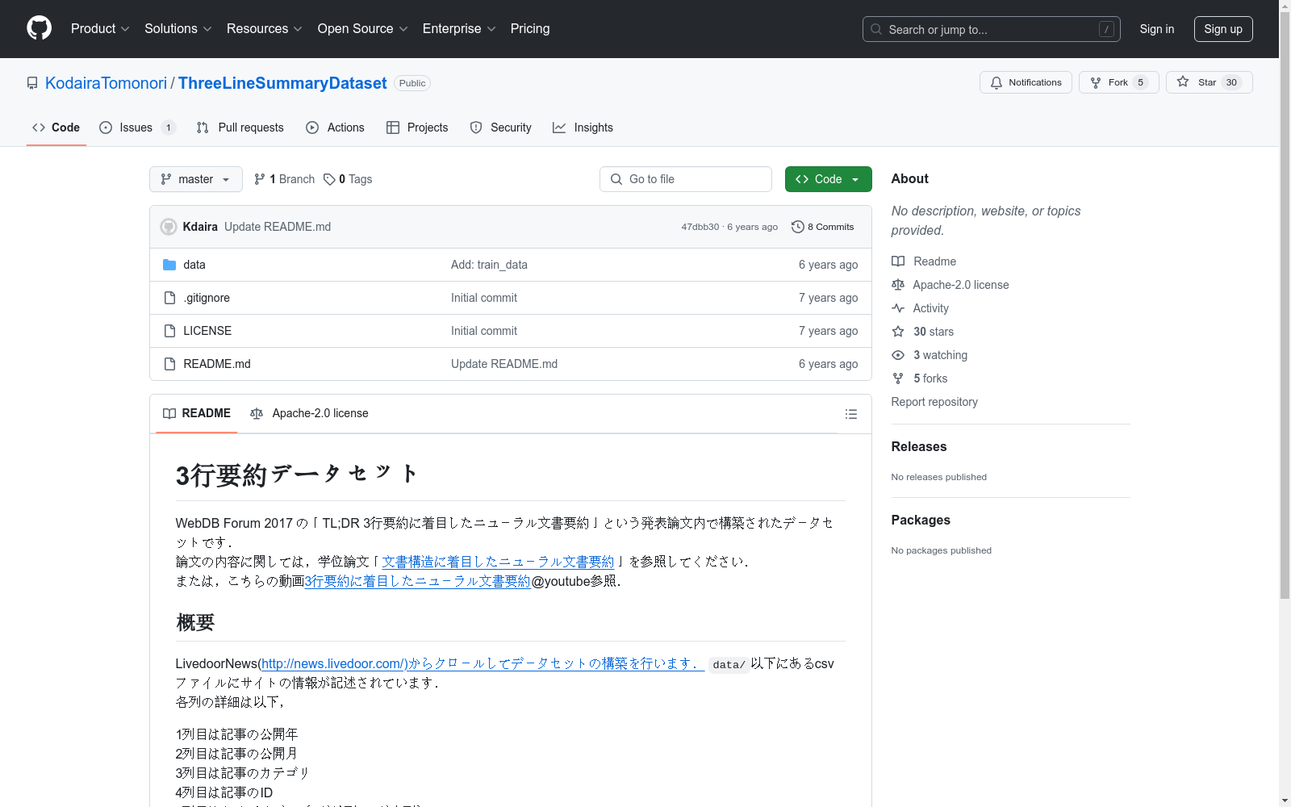
Task: Click the Pricing link
Action: [530, 28]
